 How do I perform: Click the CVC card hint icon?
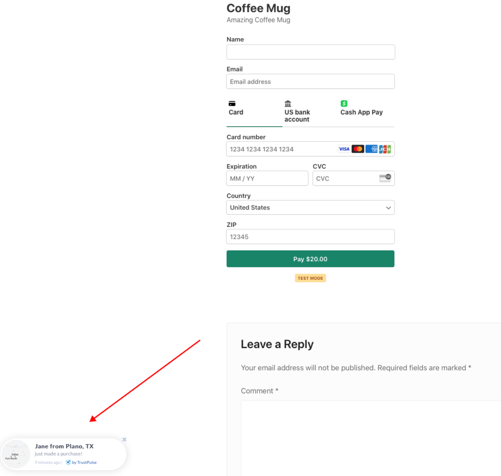(x=385, y=178)
